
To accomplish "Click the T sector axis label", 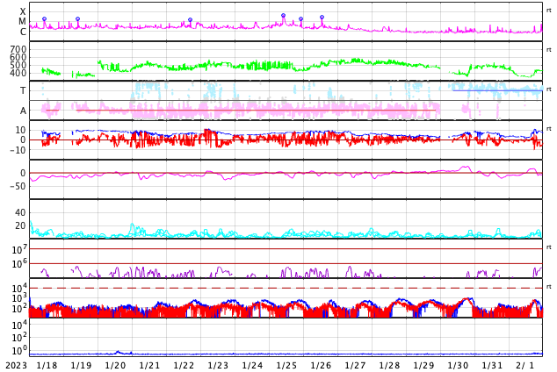I will (23, 90).
